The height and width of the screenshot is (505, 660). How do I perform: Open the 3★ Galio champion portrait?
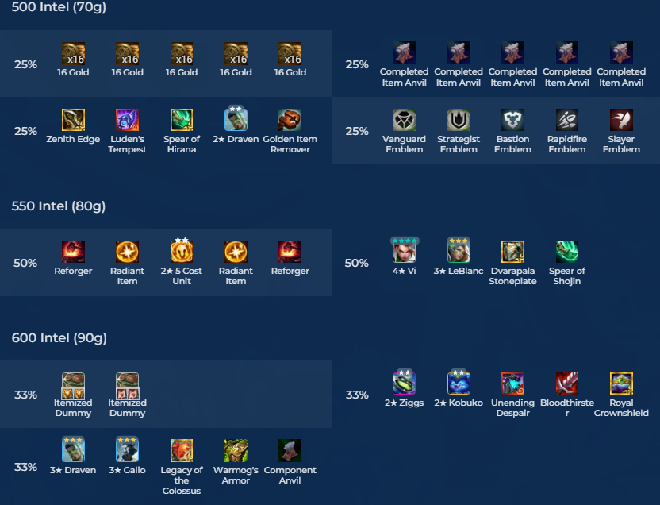(127, 449)
